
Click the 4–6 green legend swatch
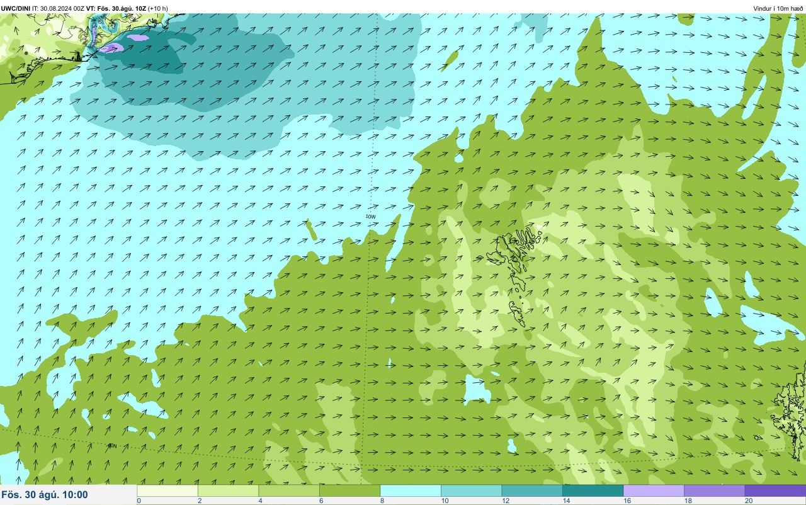[x=289, y=491]
